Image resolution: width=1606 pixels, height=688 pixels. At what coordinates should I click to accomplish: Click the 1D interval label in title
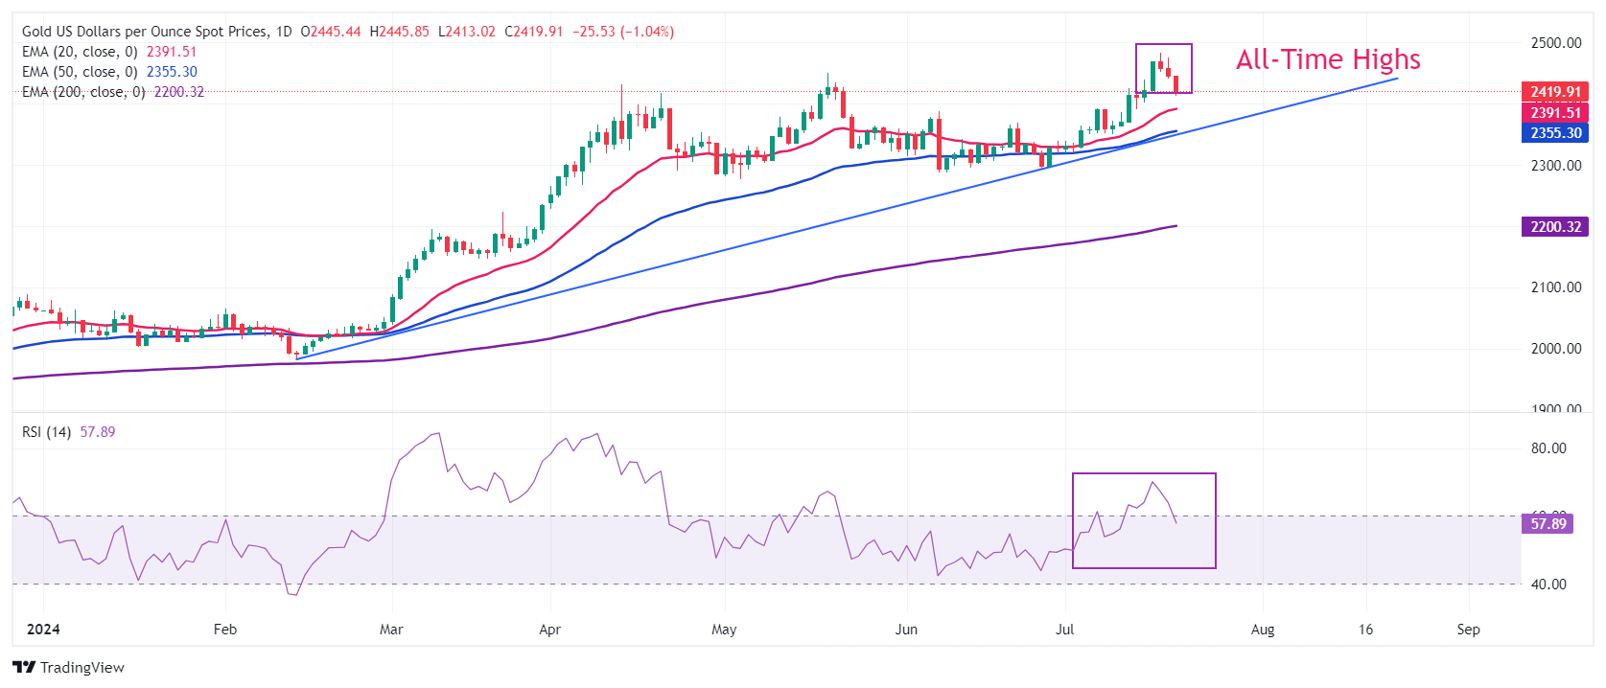[x=284, y=32]
